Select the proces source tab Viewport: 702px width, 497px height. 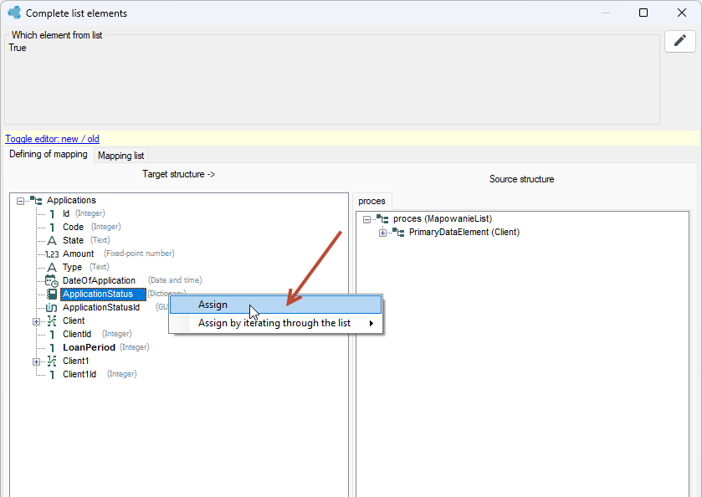tap(371, 201)
